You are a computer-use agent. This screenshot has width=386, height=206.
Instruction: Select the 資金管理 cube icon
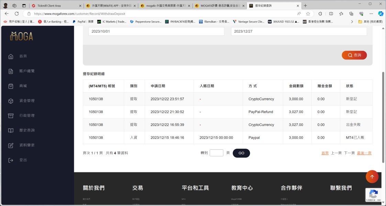pos(11,101)
